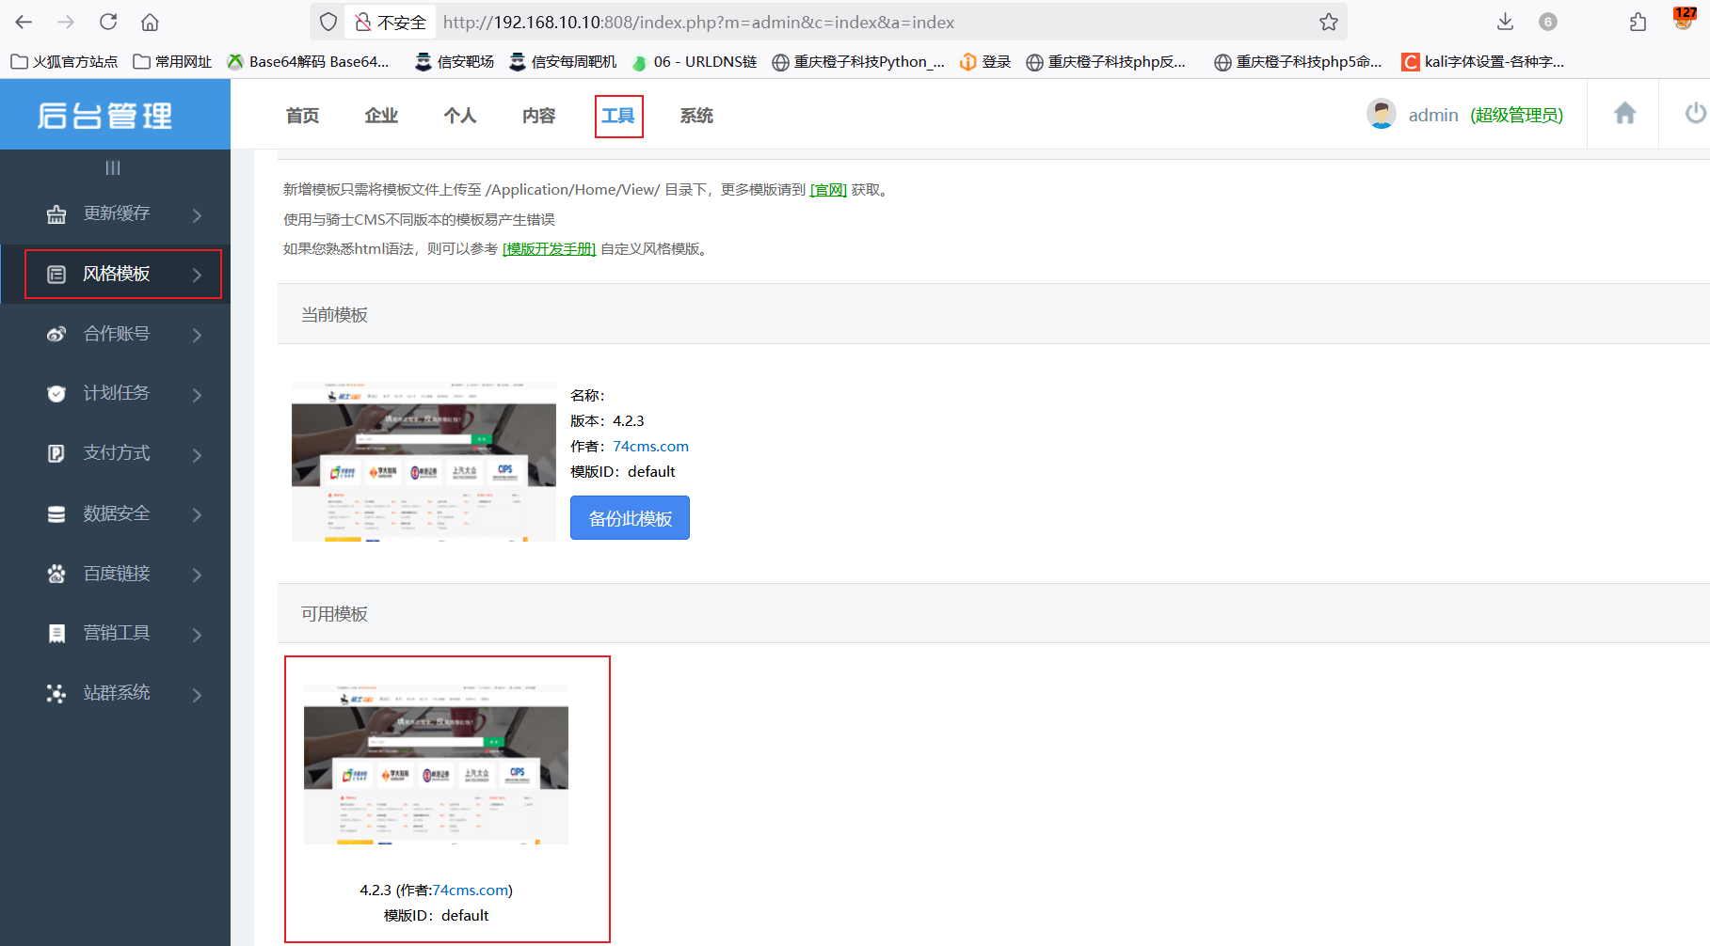Click the browser home button

coord(150,22)
